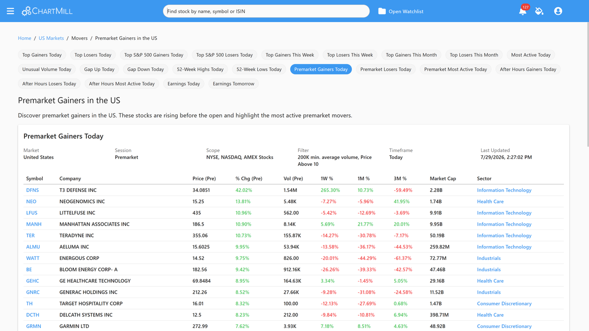Open 52-Week Lows Today chip

259,69
